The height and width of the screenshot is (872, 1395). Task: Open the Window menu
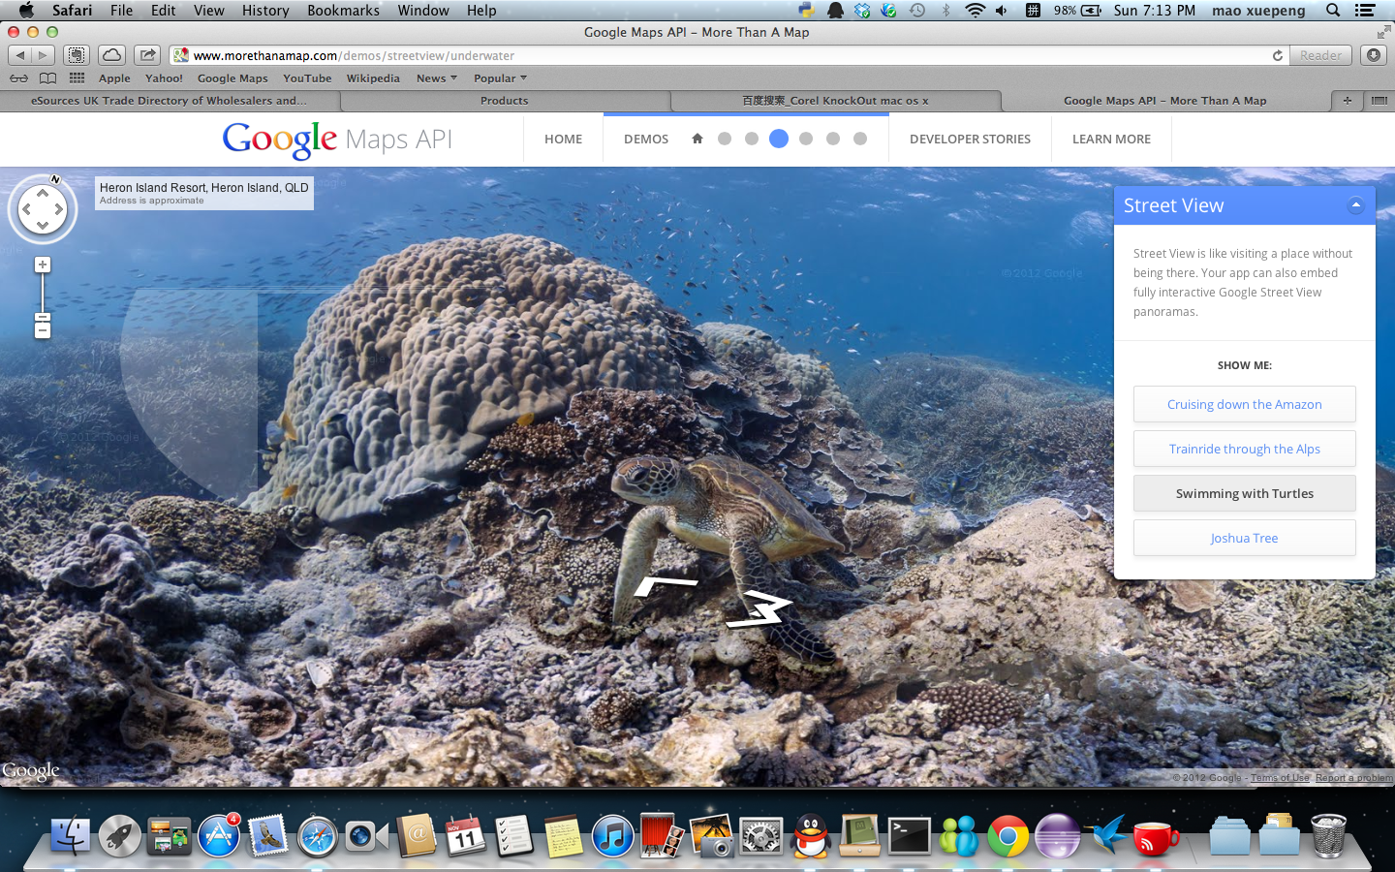(423, 11)
